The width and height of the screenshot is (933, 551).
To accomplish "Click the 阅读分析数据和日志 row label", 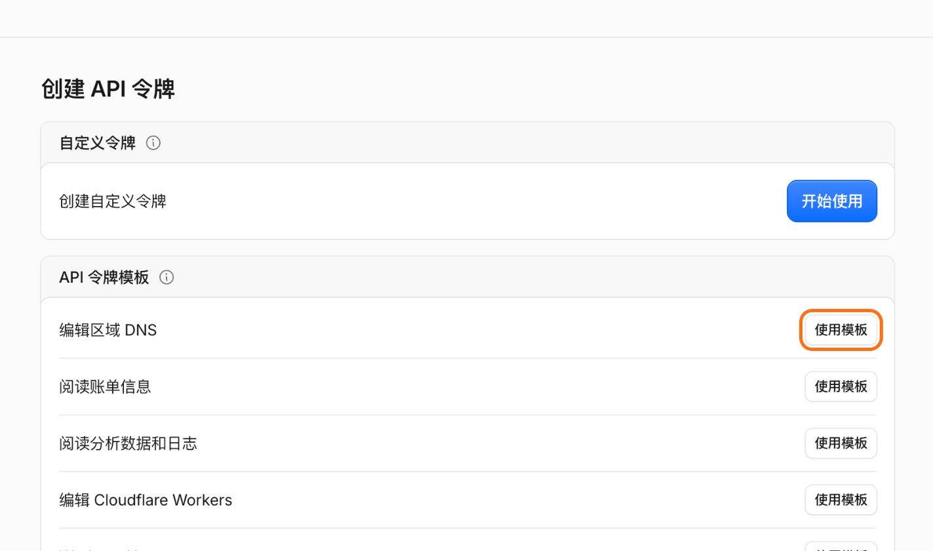I will (x=128, y=443).
